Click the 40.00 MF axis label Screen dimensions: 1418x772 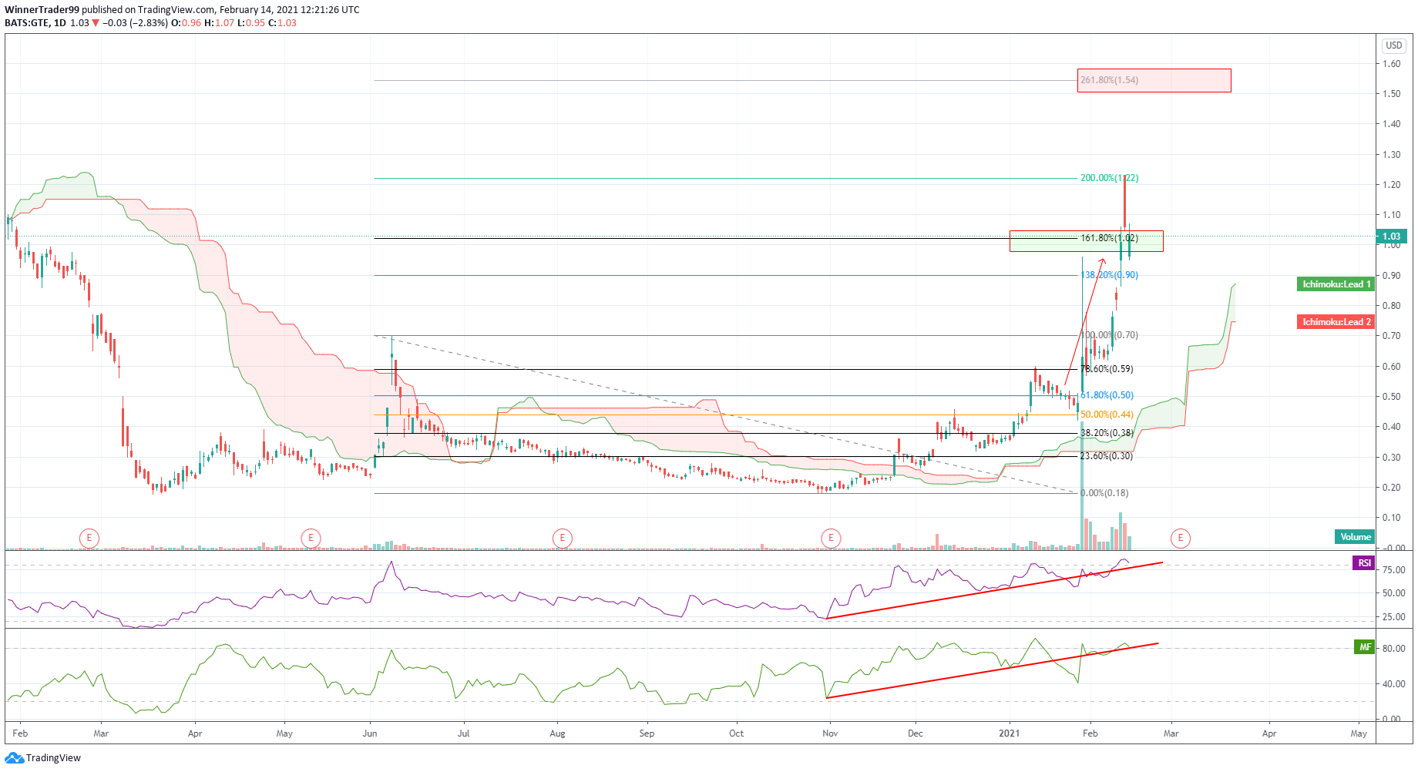point(1393,684)
